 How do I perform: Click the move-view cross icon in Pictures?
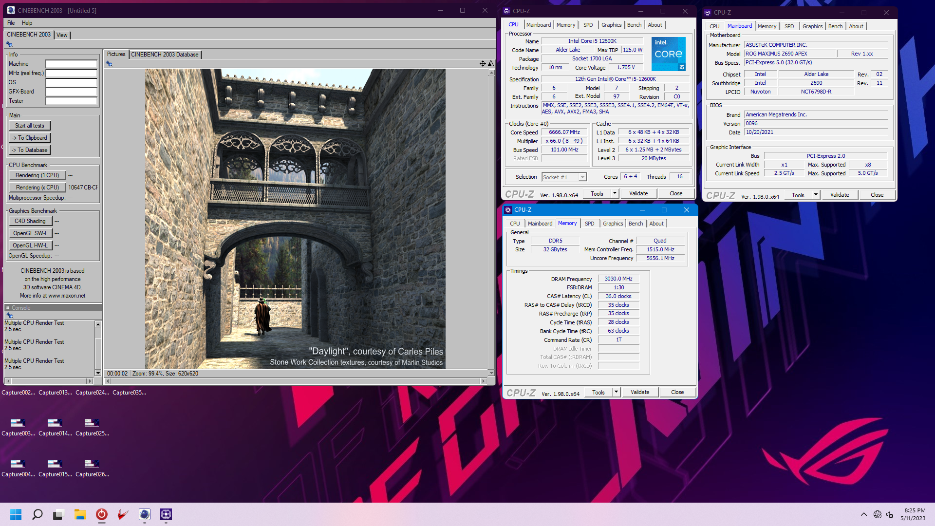pyautogui.click(x=483, y=64)
